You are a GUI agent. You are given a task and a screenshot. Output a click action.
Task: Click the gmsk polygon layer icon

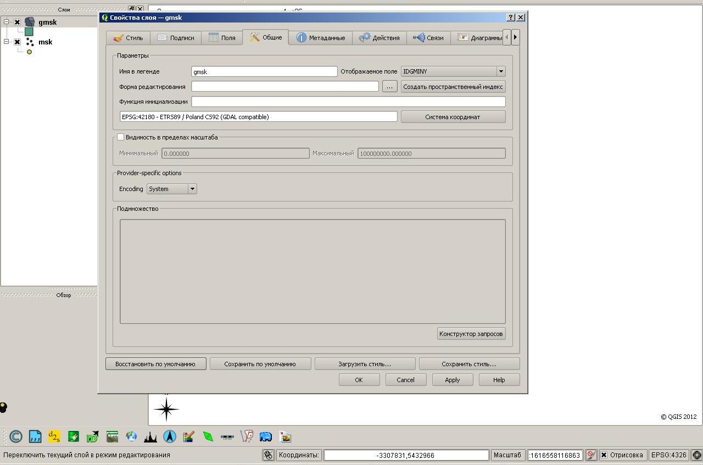point(30,22)
